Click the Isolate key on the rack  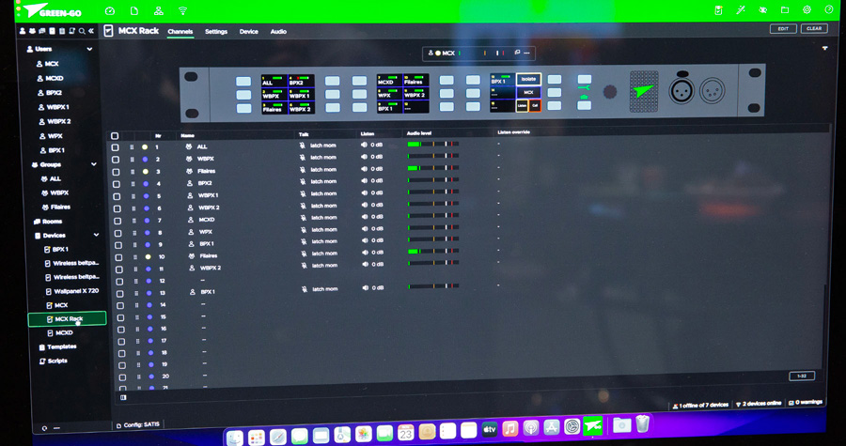528,80
